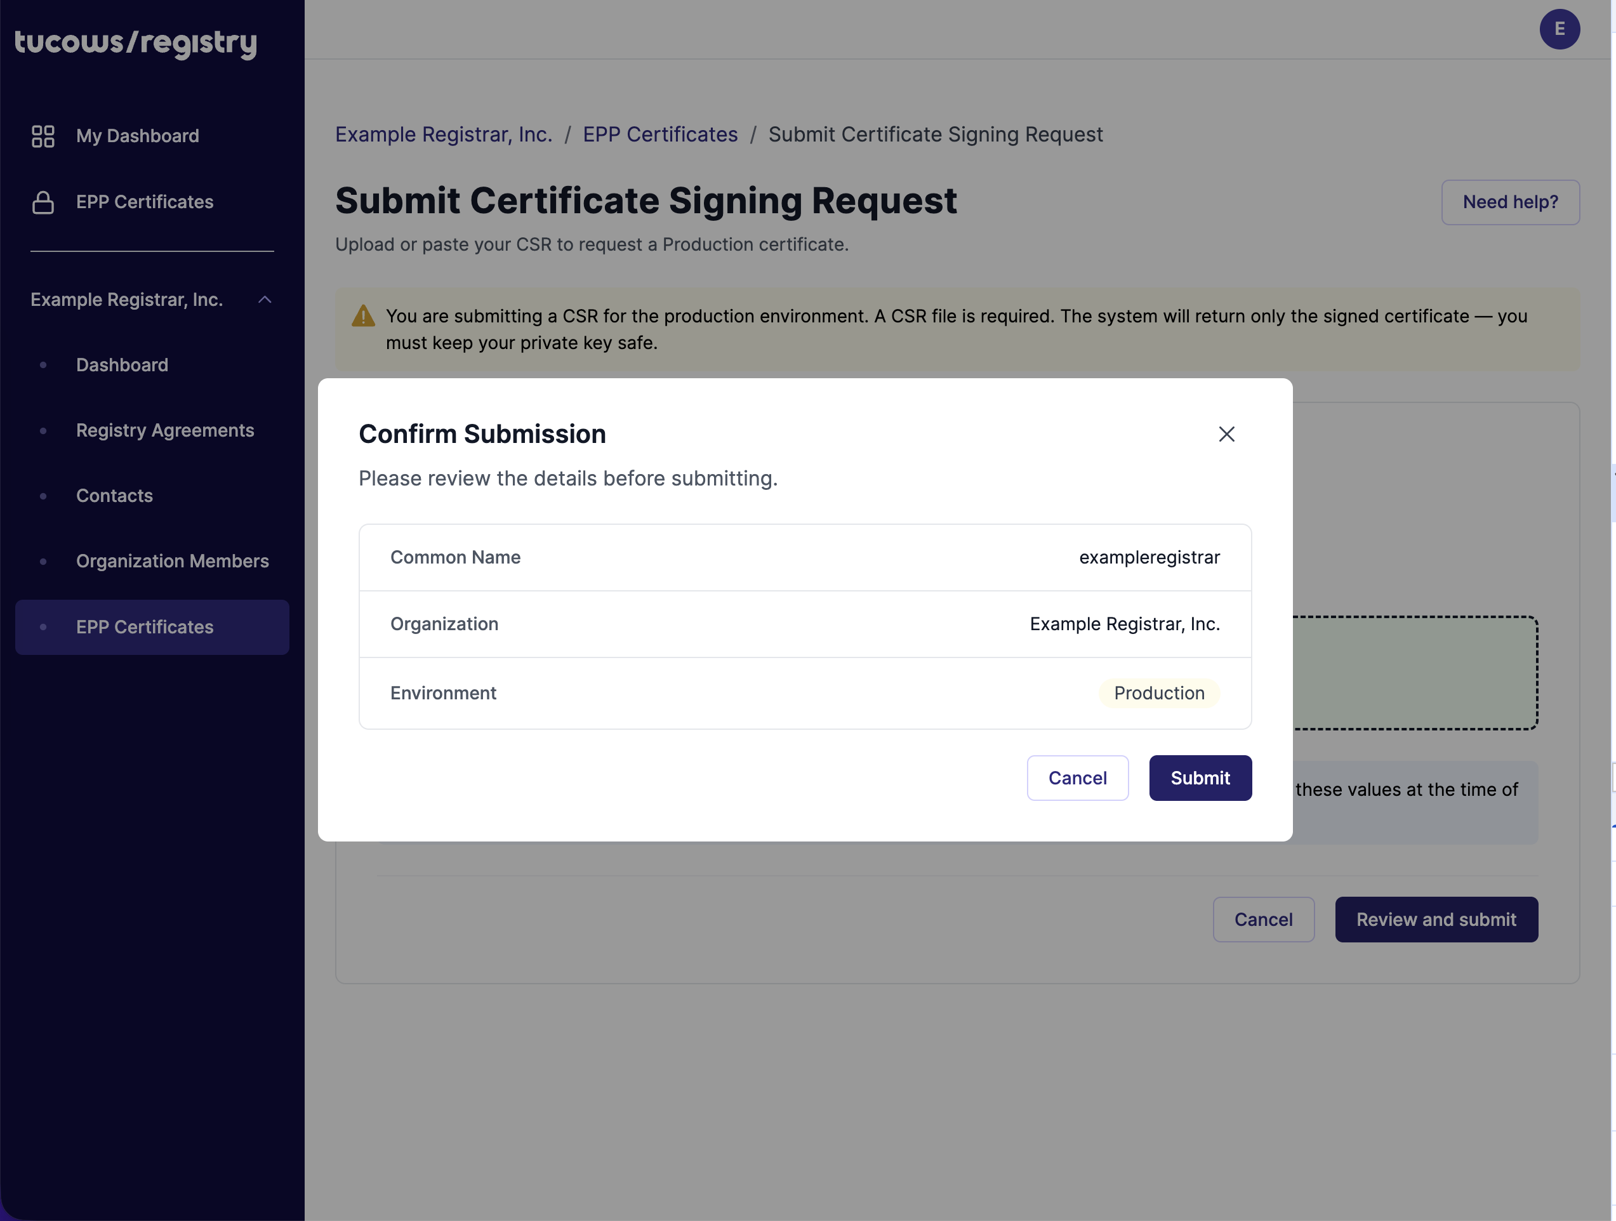This screenshot has height=1221, width=1616.
Task: Select the highlighted EPP Certificates sub-item
Action: coord(152,627)
